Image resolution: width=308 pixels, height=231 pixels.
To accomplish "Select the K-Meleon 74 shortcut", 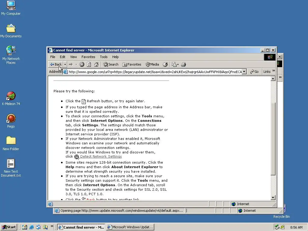I will point(11,99).
